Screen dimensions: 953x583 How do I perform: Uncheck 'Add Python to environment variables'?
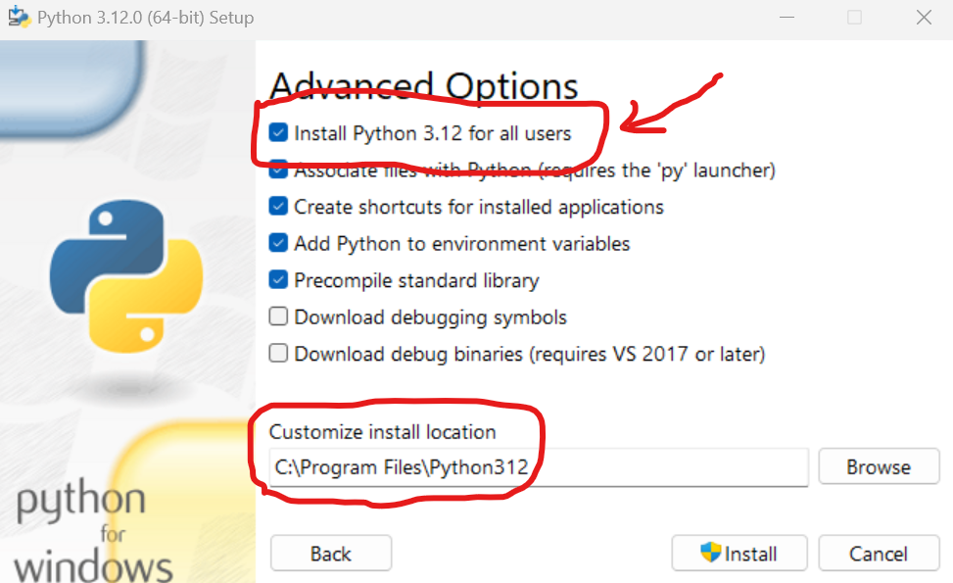click(276, 244)
